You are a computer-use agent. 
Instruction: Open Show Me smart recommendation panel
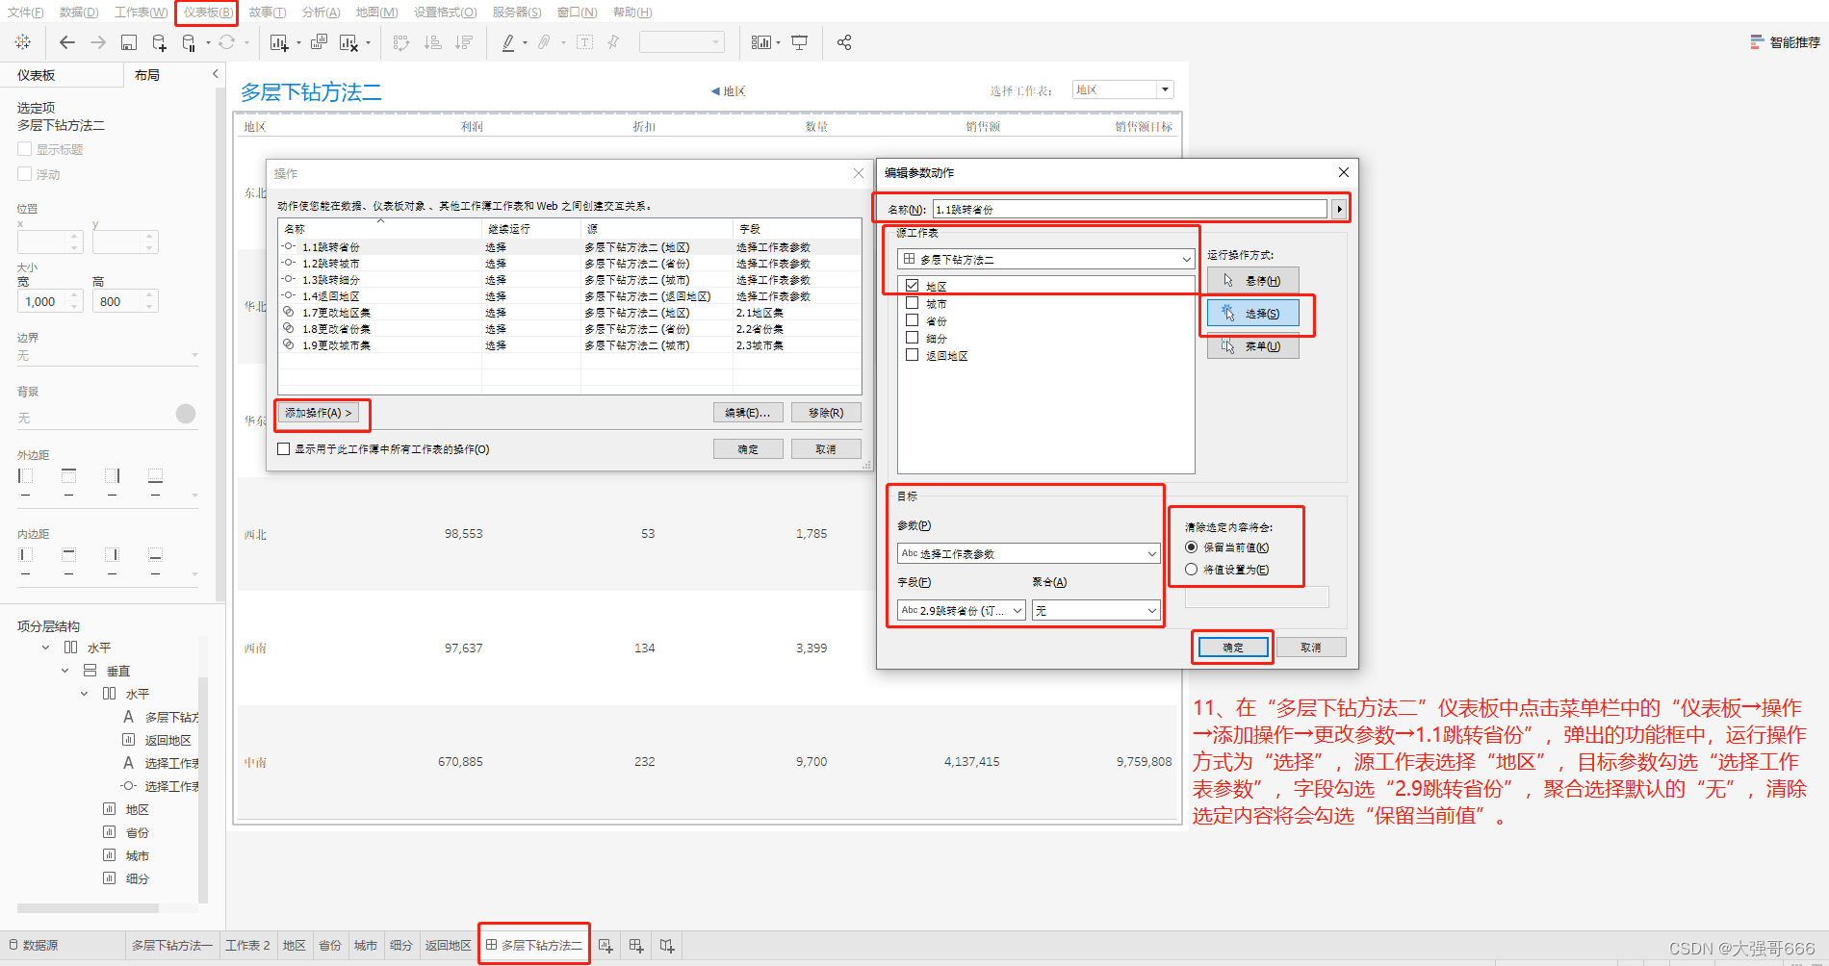coord(1785,42)
